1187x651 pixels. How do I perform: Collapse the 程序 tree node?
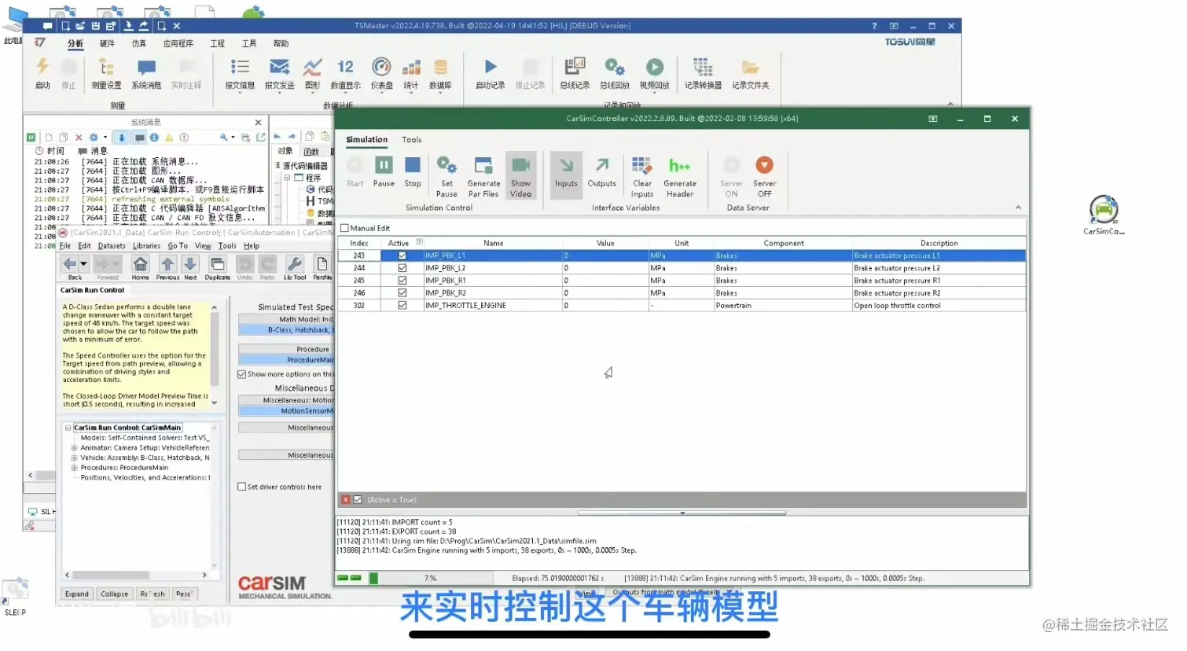click(x=288, y=178)
